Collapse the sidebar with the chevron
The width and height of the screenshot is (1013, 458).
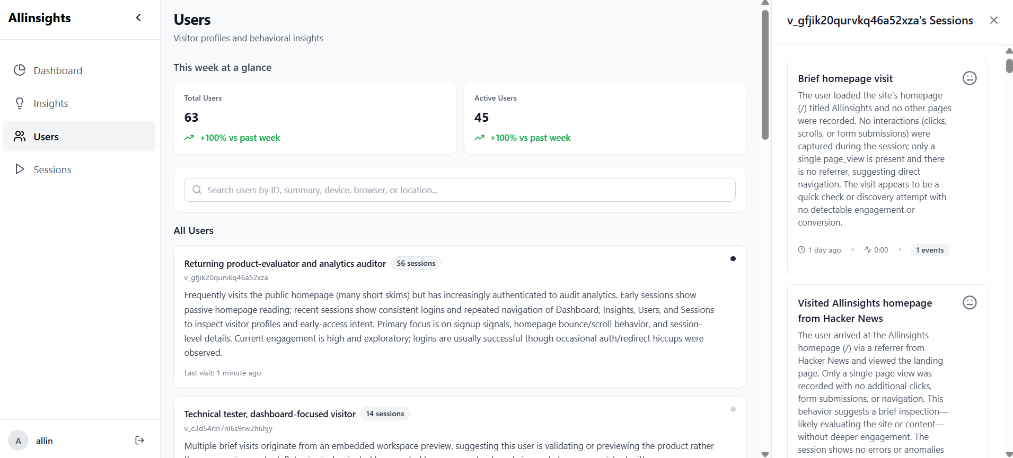[x=138, y=17]
